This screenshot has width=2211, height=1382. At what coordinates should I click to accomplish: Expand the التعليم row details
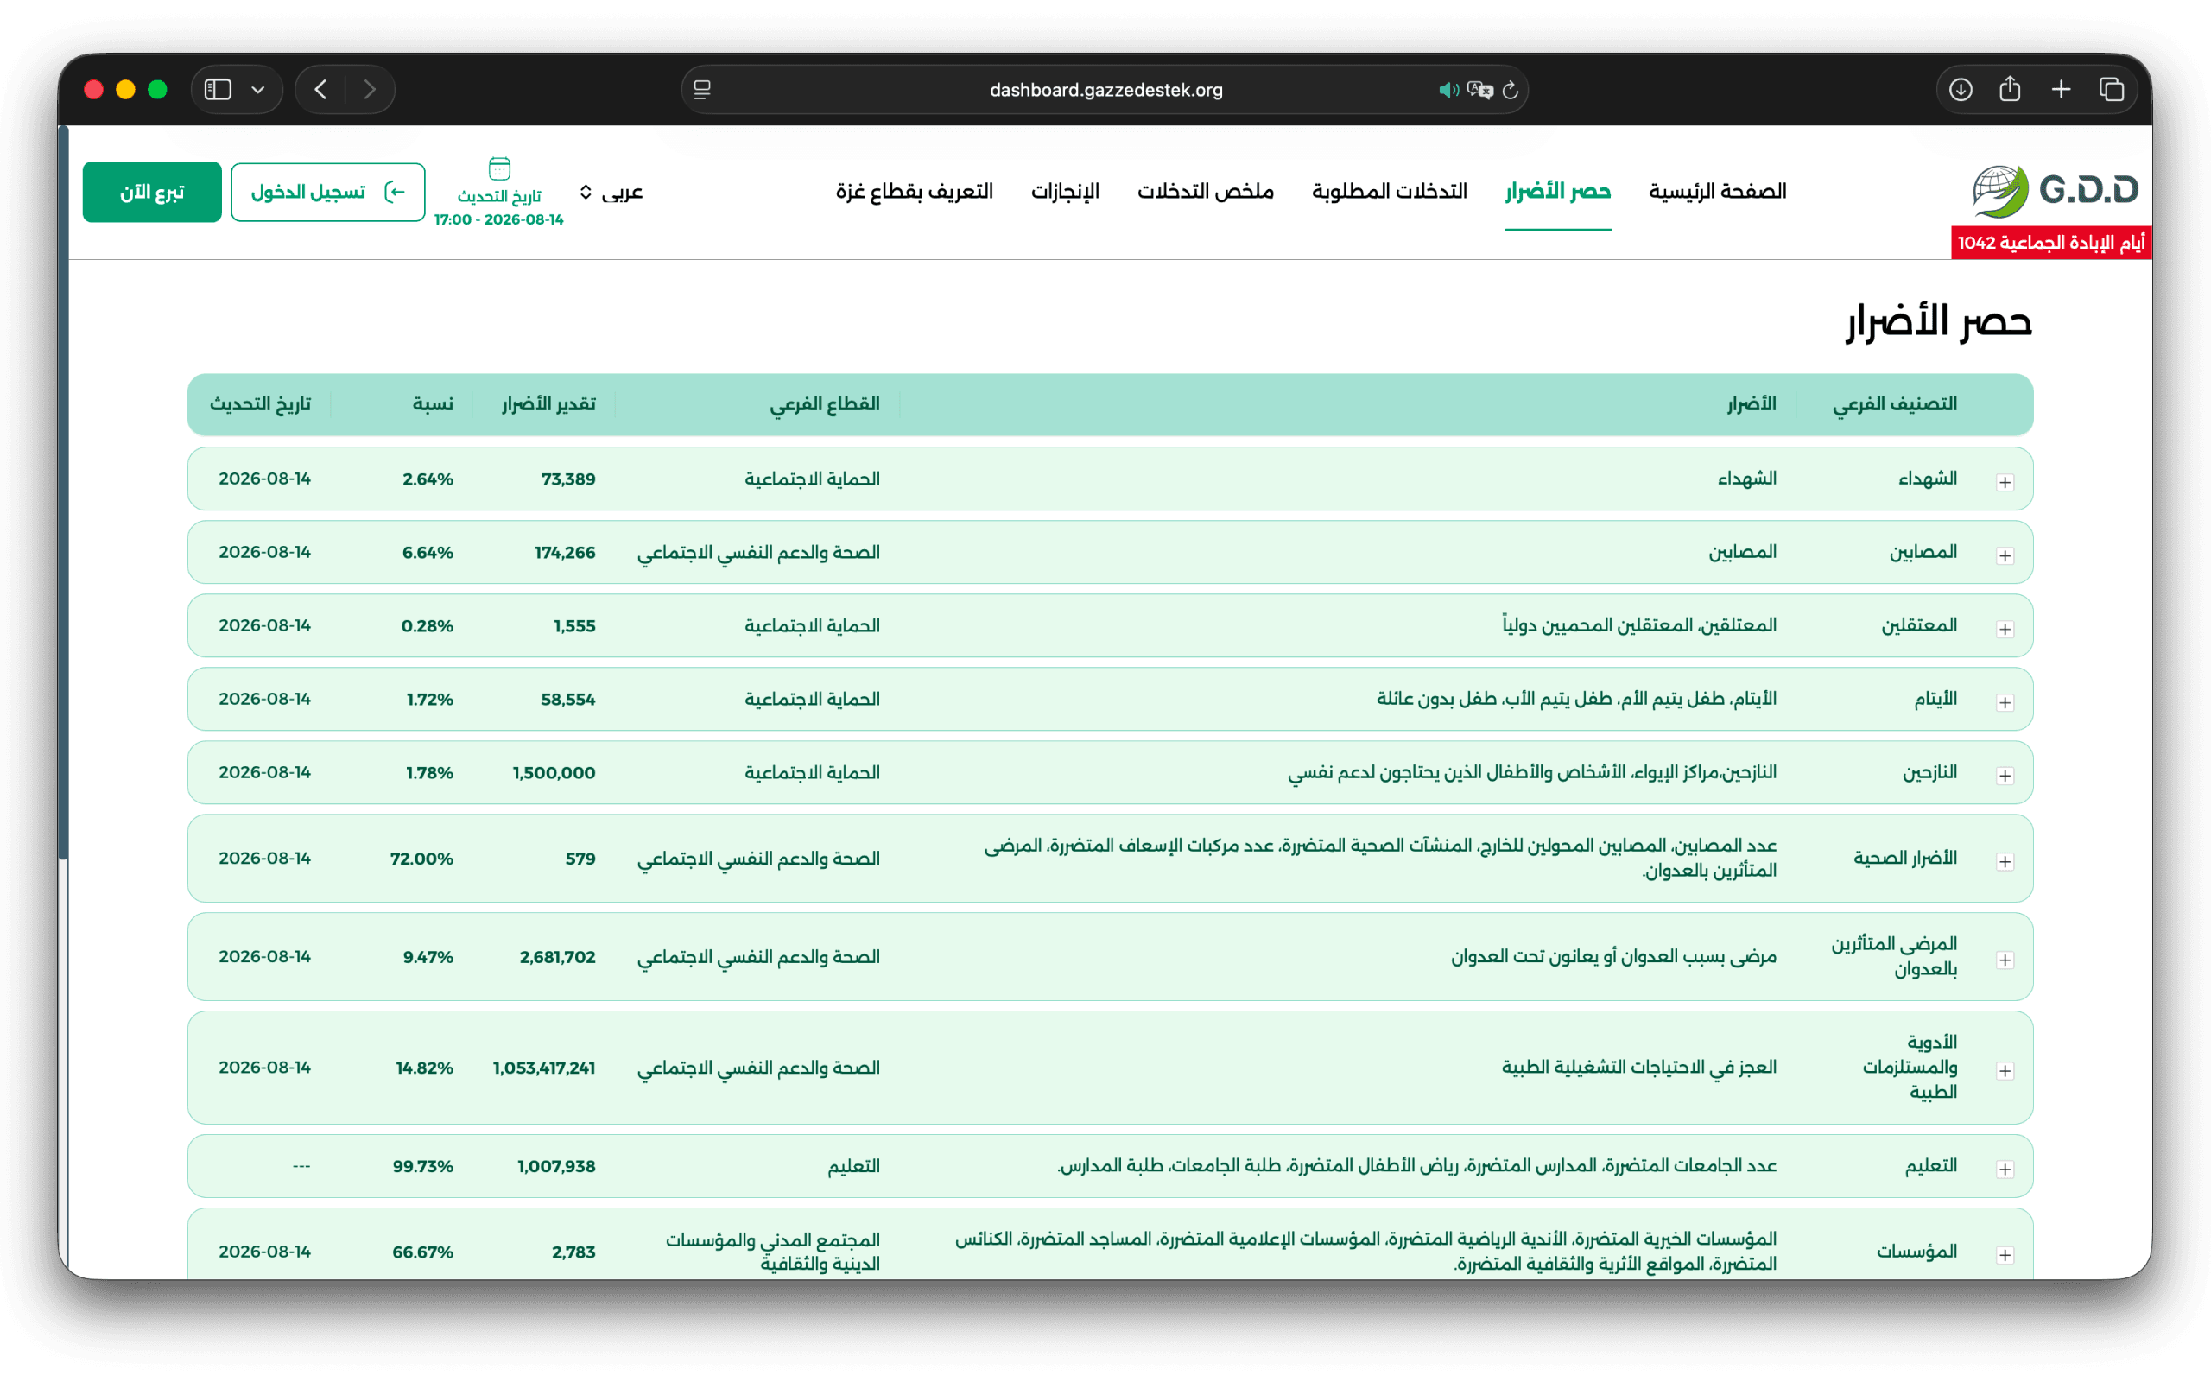point(2005,1169)
